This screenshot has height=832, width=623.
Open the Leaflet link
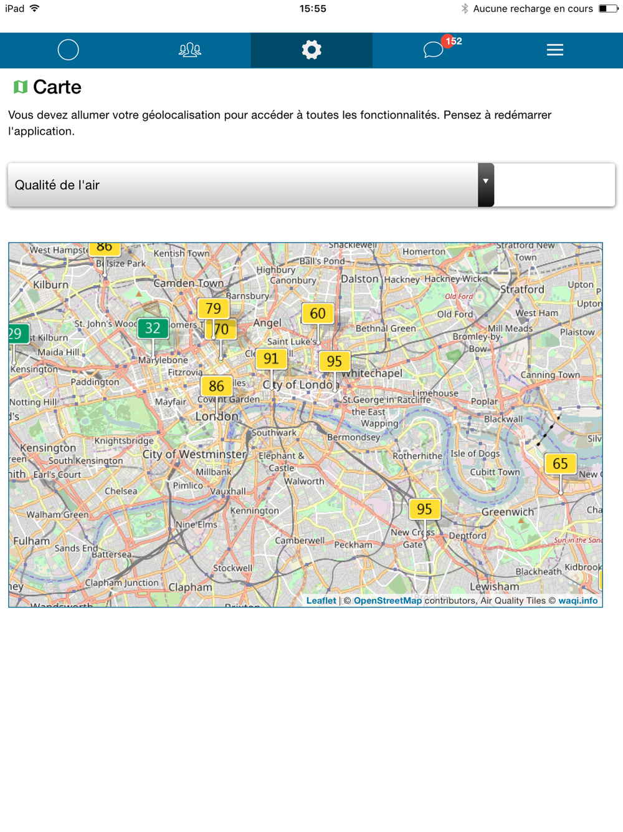[321, 601]
